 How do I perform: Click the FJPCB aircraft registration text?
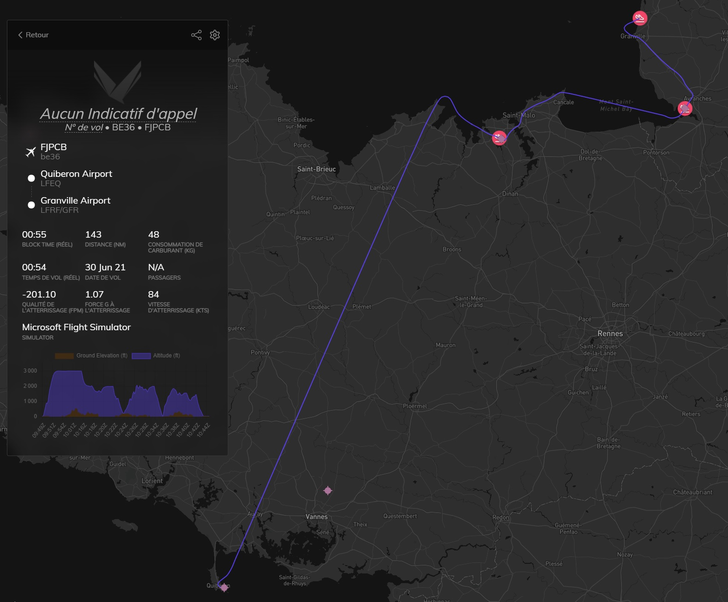(53, 147)
